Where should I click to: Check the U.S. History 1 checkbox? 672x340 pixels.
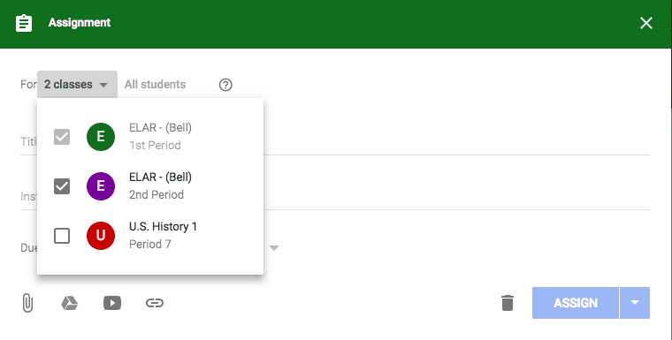tap(62, 236)
